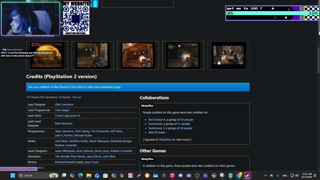Open Camera app from the taskbar
The height and width of the screenshot is (180, 320).
(x=189, y=175)
